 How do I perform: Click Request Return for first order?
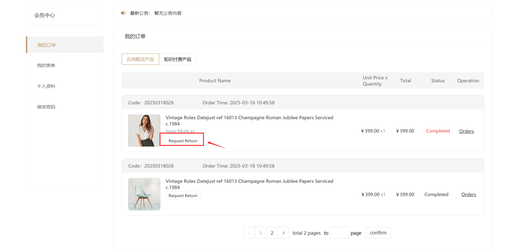click(183, 141)
